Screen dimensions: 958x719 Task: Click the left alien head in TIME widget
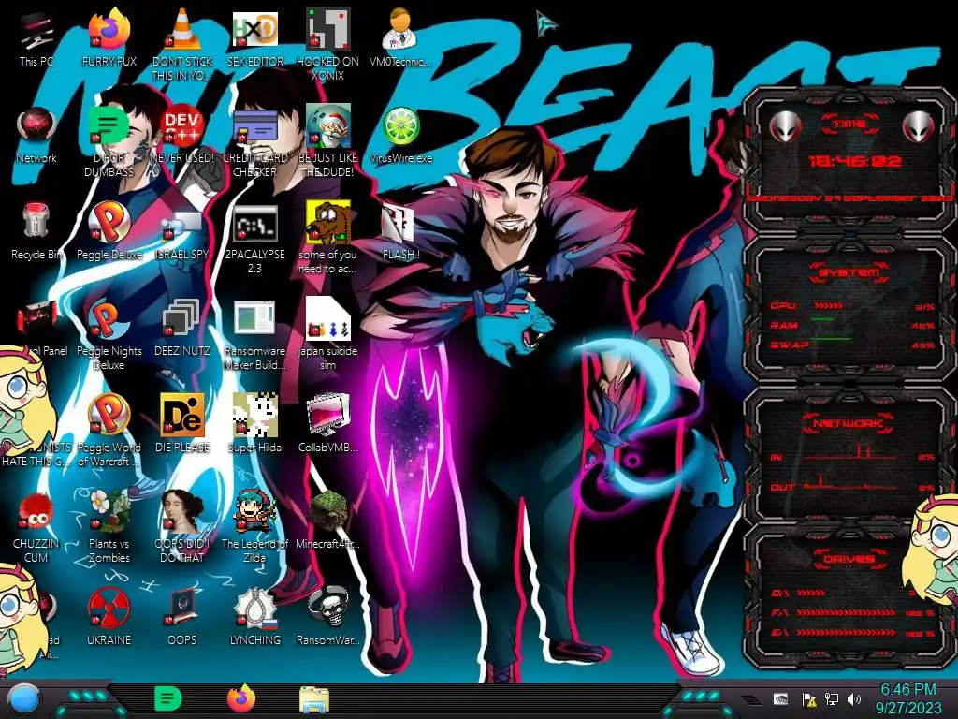click(785, 127)
